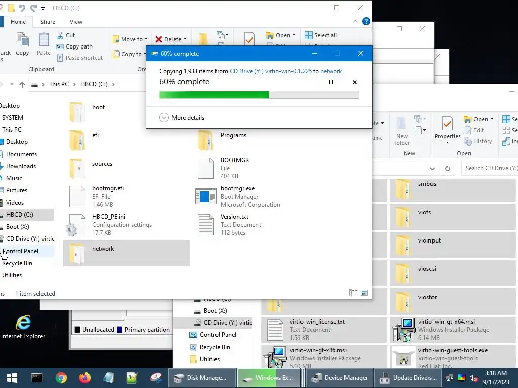This screenshot has height=388, width=518.
Task: Select the efi folder
Action: (126, 140)
